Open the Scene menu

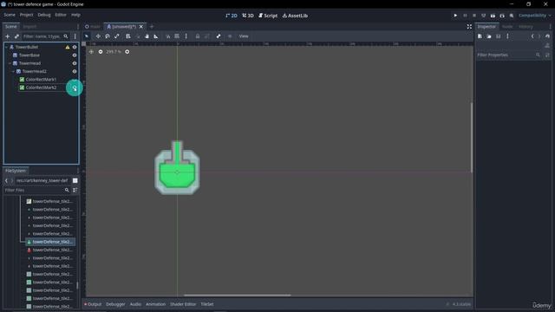(x=10, y=15)
